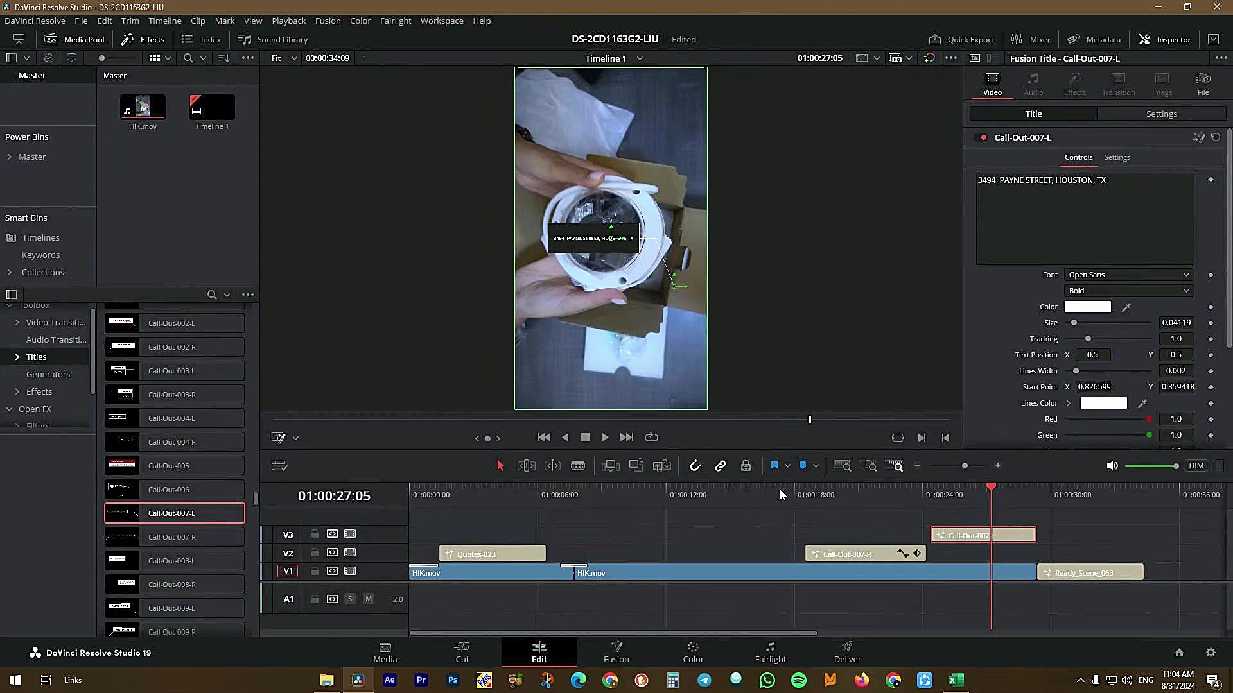Open the Fusion menu

coord(328,21)
